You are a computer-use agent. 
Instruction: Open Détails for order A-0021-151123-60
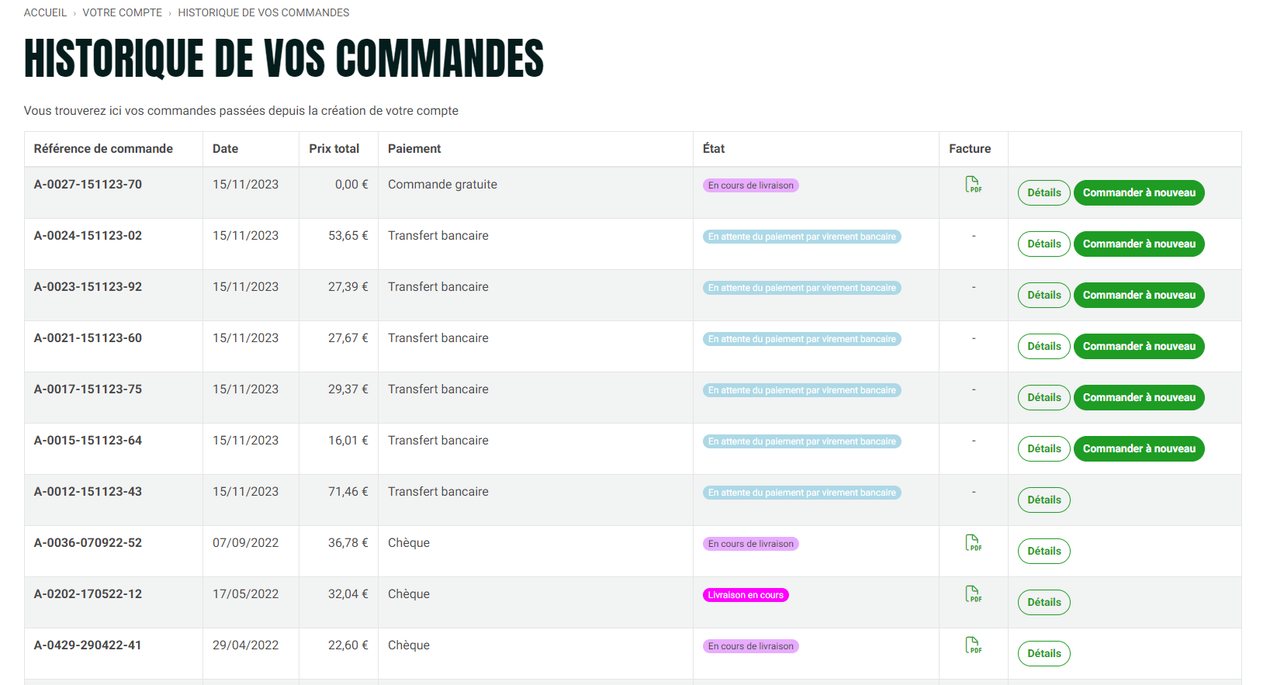point(1043,347)
